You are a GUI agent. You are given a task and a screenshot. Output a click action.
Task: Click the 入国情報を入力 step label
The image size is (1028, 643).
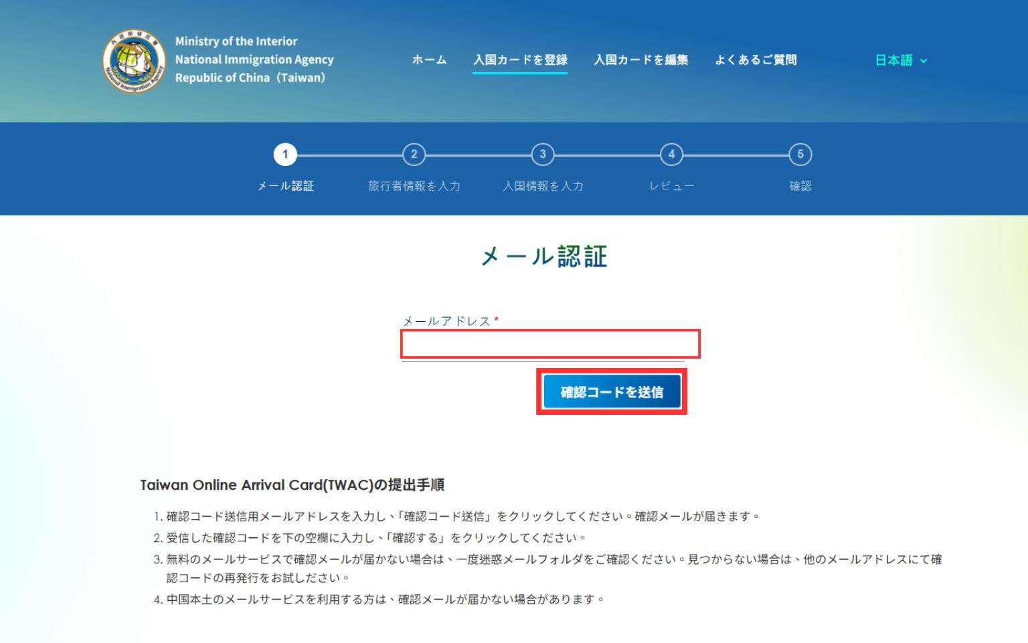point(543,186)
